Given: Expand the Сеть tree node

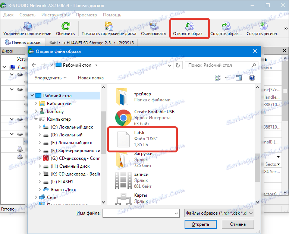Looking at the screenshot, I should (36, 197).
